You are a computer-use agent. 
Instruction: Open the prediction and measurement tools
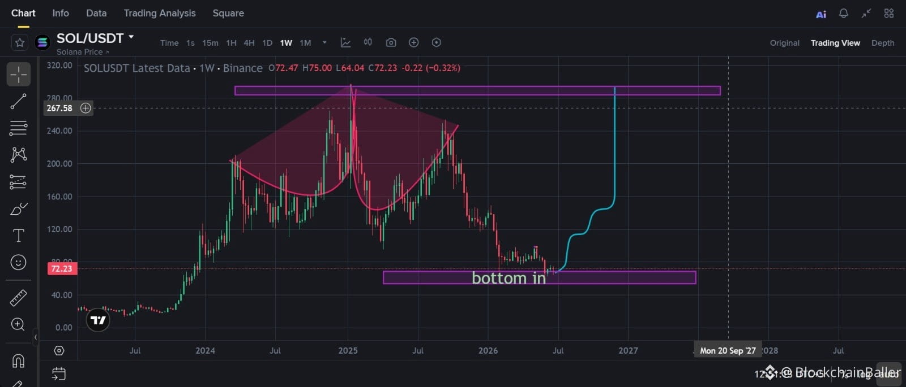pos(18,182)
